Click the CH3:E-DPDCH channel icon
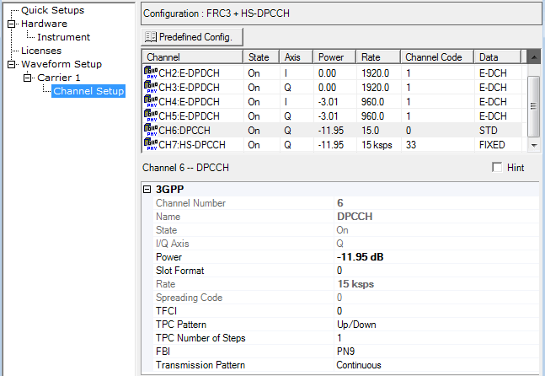Image resolution: width=545 pixels, height=376 pixels. coord(151,87)
